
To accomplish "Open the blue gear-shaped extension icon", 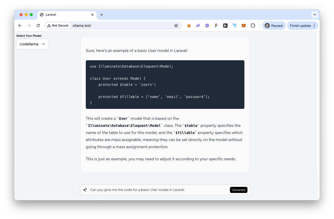I will click(207, 26).
